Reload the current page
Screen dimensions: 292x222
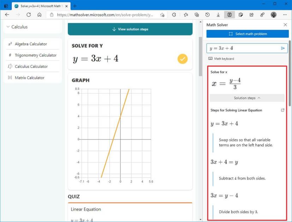29,15
